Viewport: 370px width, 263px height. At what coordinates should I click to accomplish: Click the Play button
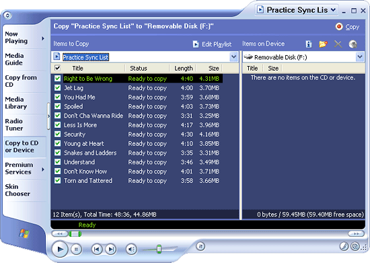pos(60,249)
